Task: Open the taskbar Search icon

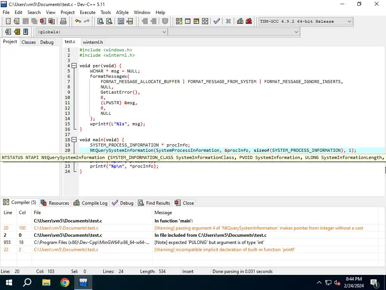Action: [27, 282]
